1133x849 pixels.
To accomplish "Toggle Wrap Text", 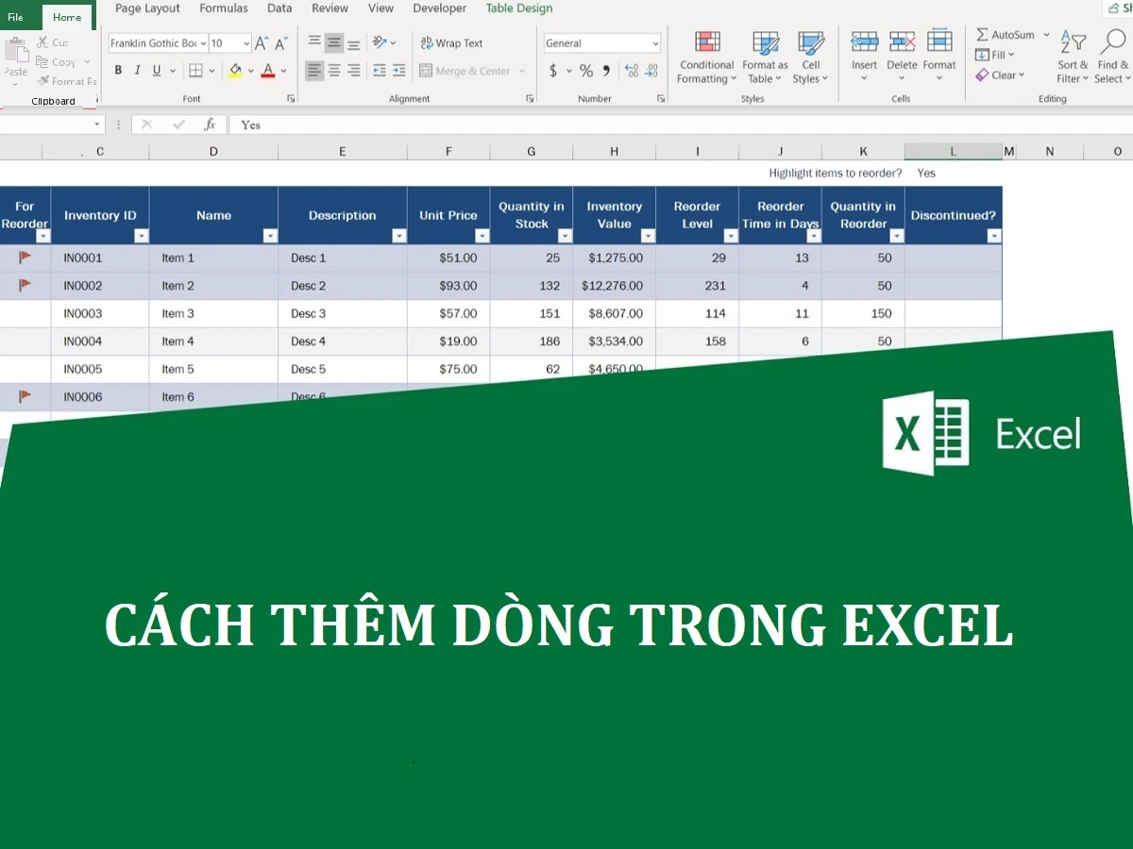I will (451, 43).
